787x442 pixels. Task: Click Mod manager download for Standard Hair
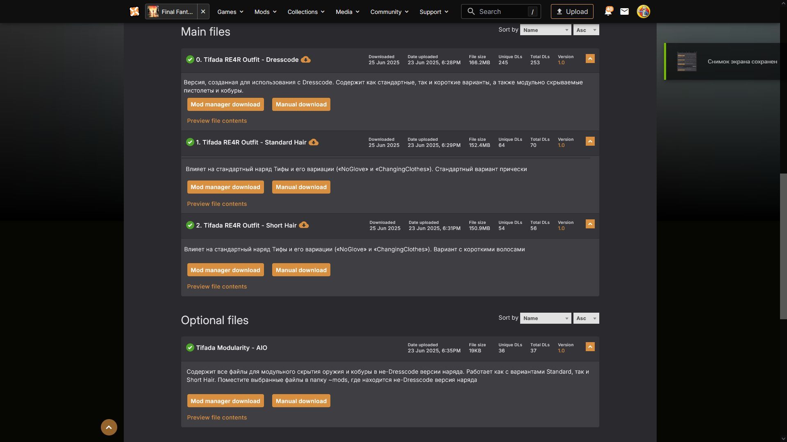coord(225,187)
